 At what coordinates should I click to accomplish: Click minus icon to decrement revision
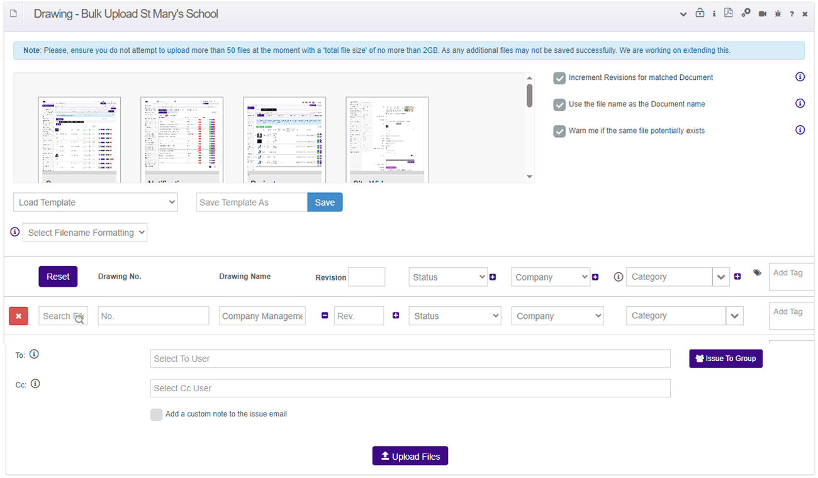pos(325,316)
